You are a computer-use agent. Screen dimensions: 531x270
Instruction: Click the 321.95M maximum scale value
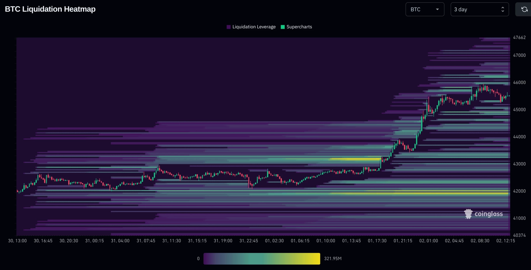point(333,259)
